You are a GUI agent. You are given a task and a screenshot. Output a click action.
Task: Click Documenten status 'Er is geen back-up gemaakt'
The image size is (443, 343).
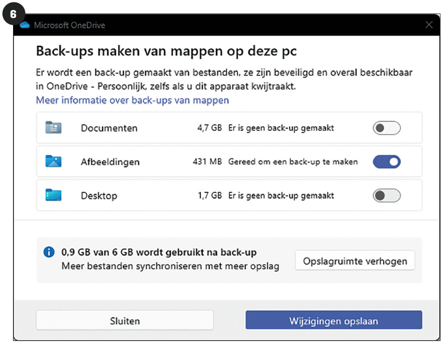281,128
